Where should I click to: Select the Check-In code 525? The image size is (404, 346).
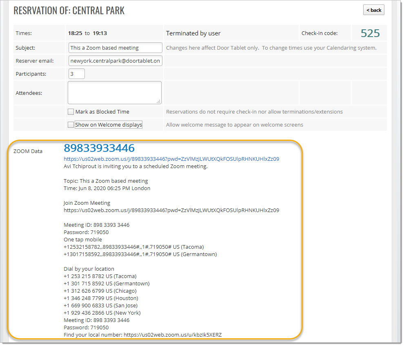point(370,33)
